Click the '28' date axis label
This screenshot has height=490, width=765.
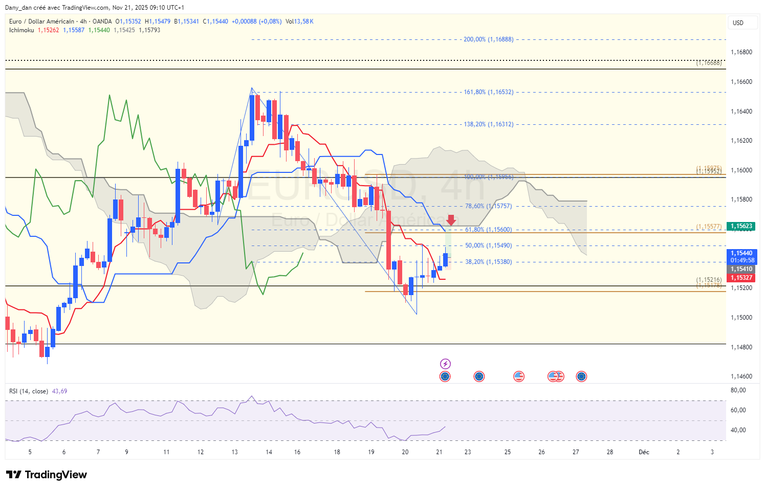[610, 452]
